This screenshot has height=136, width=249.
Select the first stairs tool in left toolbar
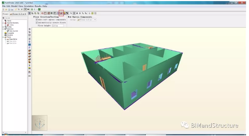click(30, 51)
